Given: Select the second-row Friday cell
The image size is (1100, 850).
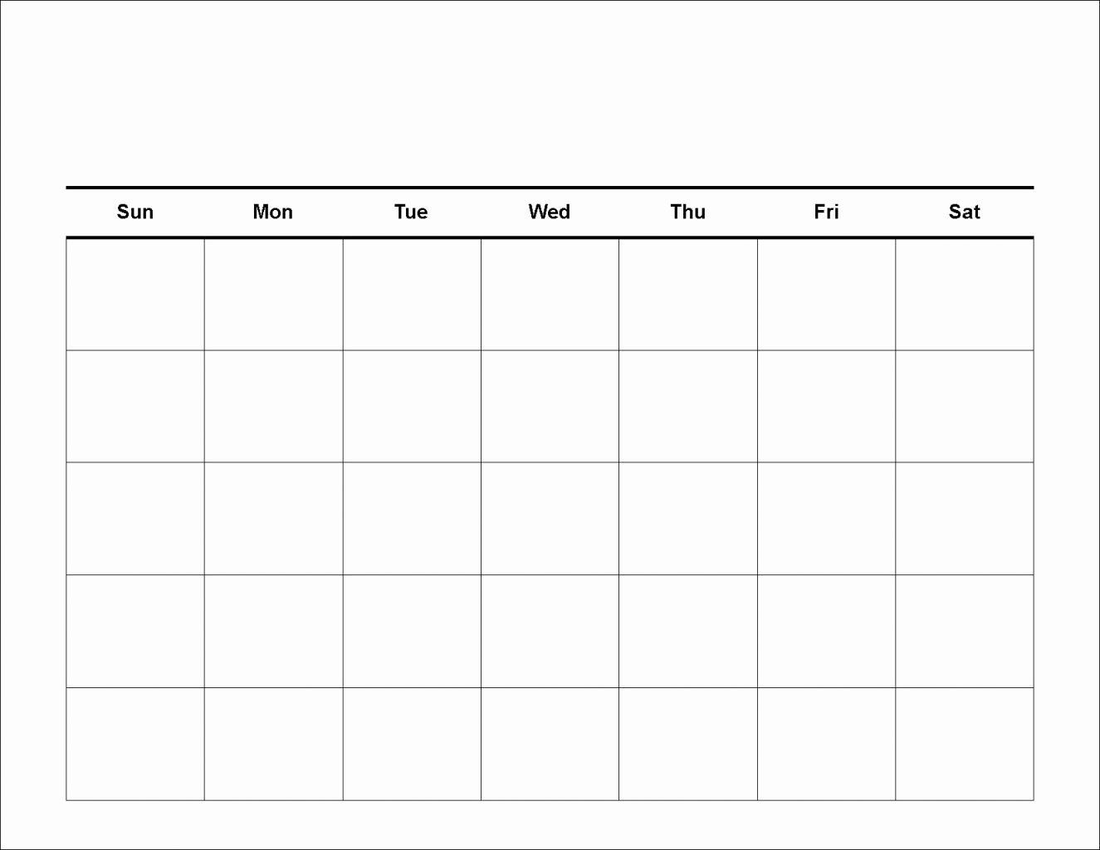Looking at the screenshot, I should [826, 406].
